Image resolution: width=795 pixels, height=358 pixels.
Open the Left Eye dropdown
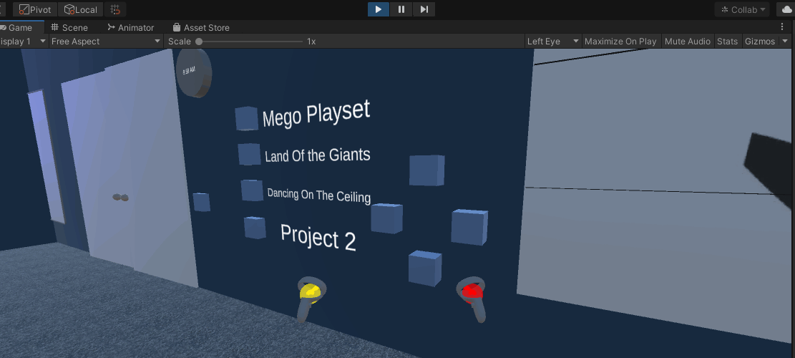tap(553, 41)
